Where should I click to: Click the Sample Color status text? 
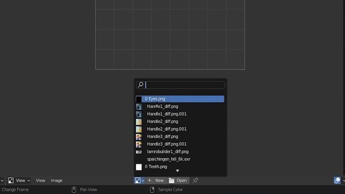point(170,190)
